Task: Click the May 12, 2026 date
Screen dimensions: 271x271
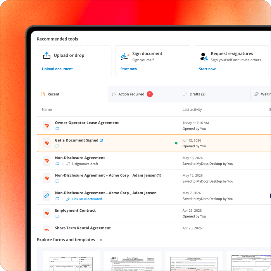Action: coord(192,175)
